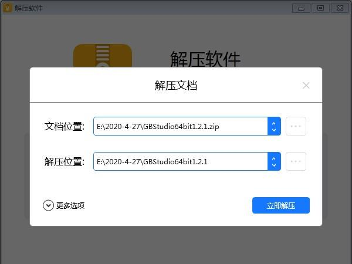Maximize the 解压软件 window
Screen dimensions: 352x264
320,8
